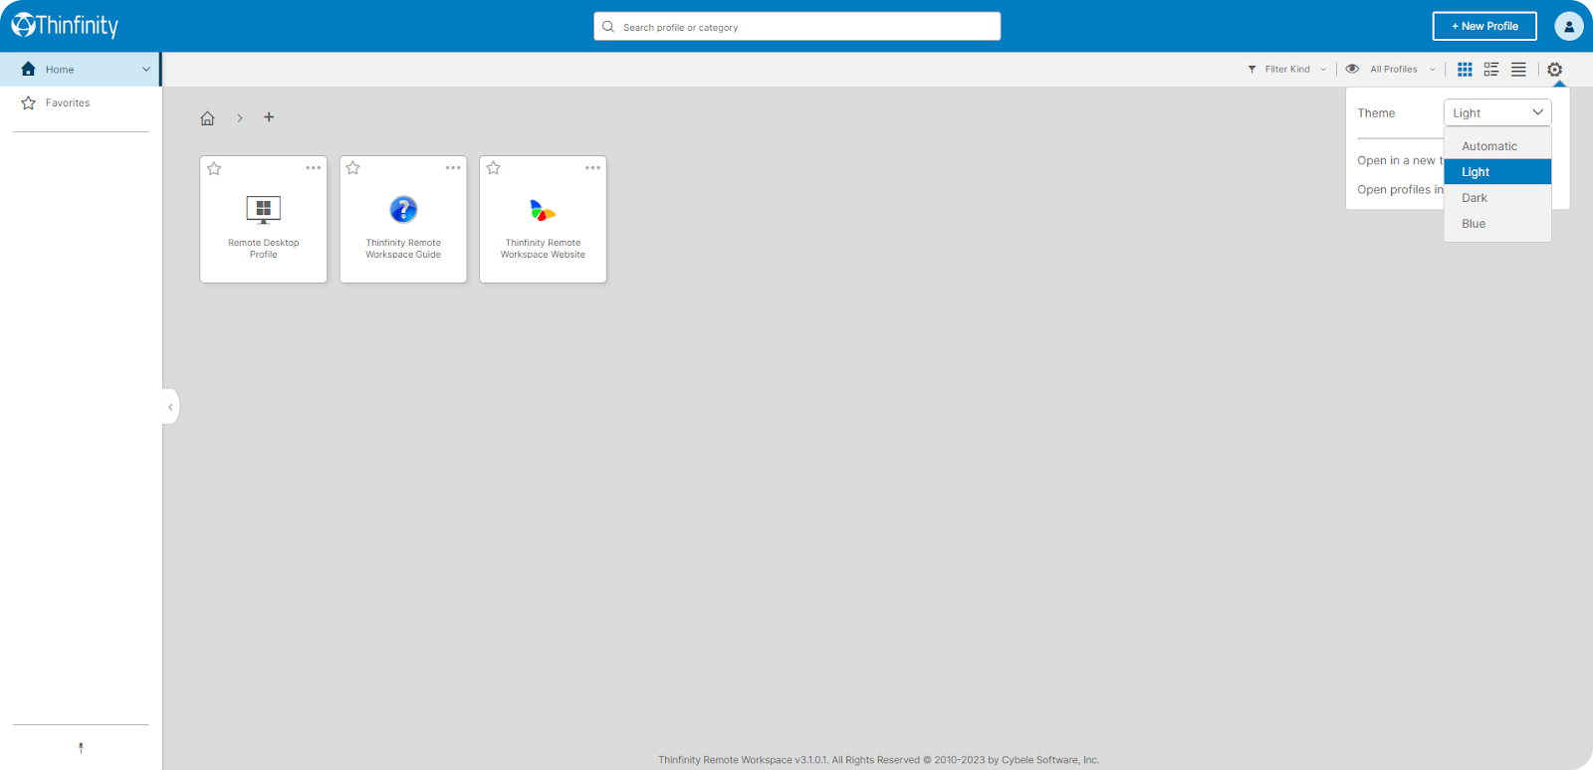Select Automatic theme option
The image size is (1593, 770).
pos(1497,146)
